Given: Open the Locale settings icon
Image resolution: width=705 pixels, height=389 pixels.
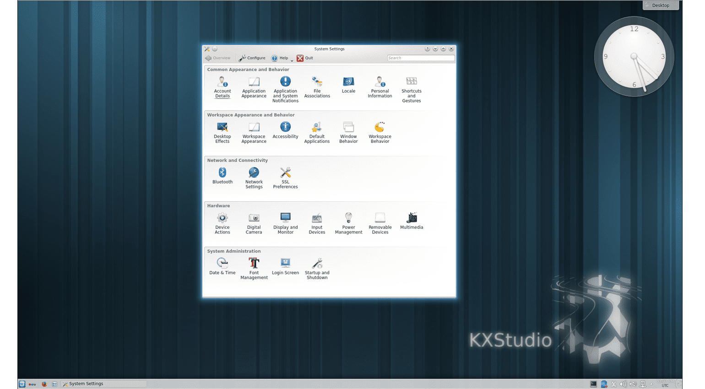Looking at the screenshot, I should pyautogui.click(x=348, y=85).
